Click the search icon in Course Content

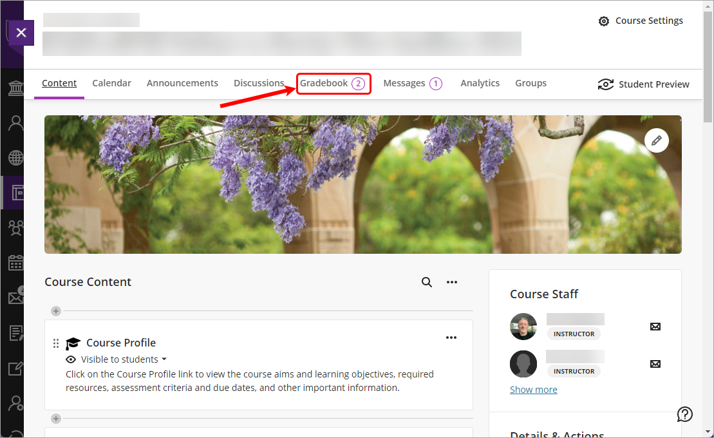pyautogui.click(x=427, y=282)
